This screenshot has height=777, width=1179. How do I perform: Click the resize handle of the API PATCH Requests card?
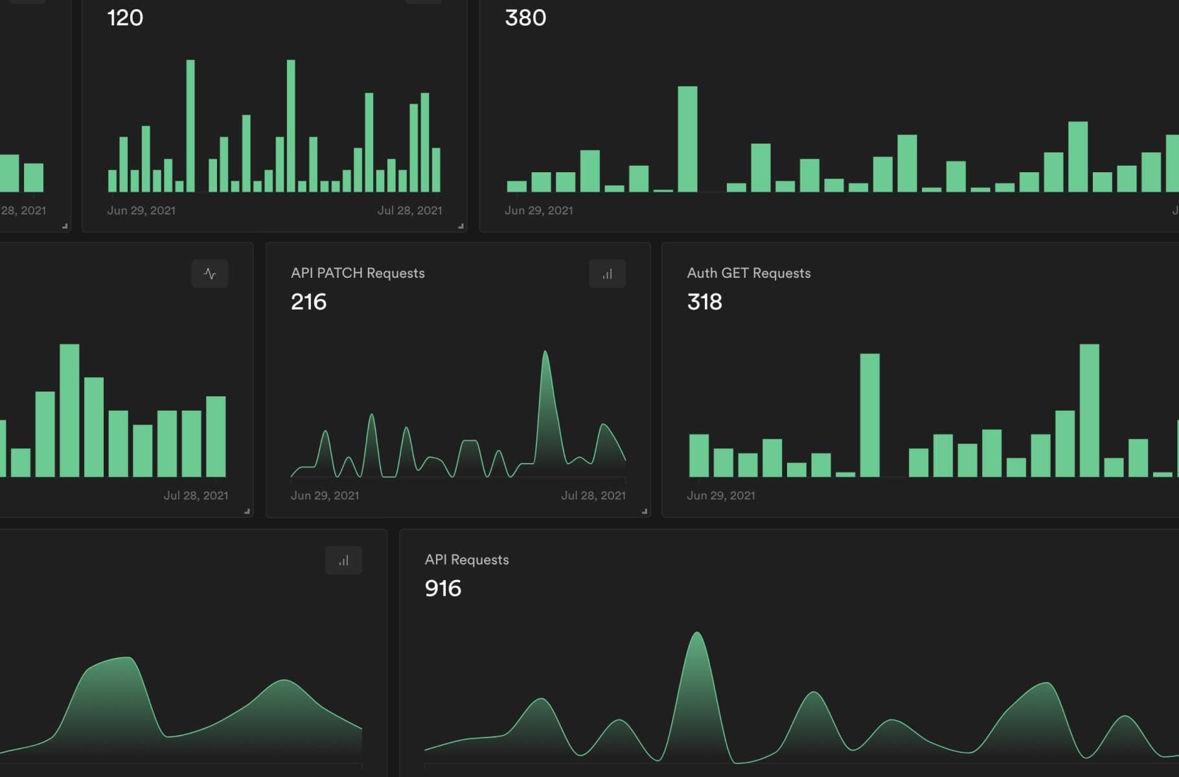pyautogui.click(x=645, y=511)
